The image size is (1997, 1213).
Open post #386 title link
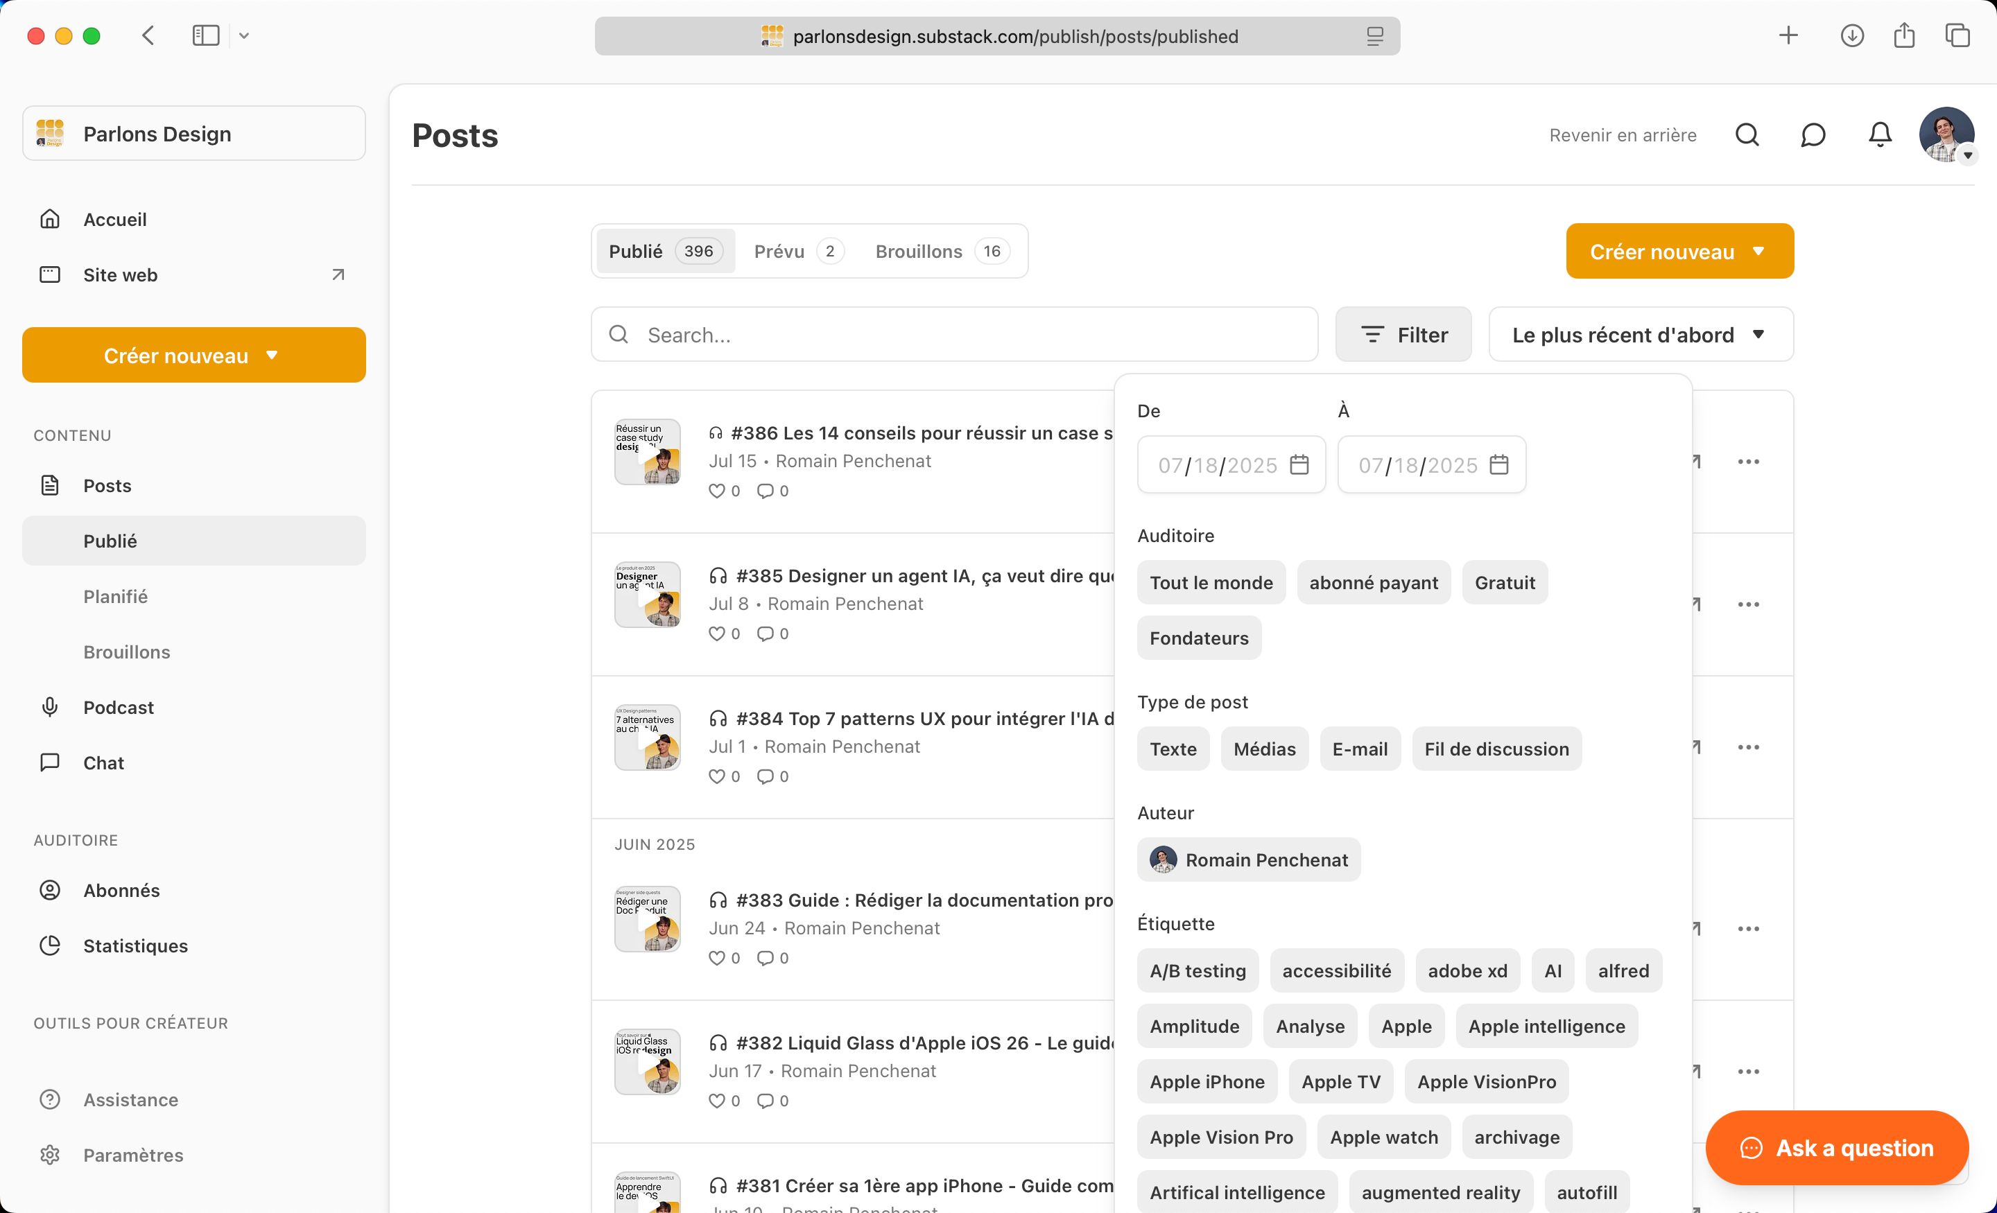coord(921,433)
